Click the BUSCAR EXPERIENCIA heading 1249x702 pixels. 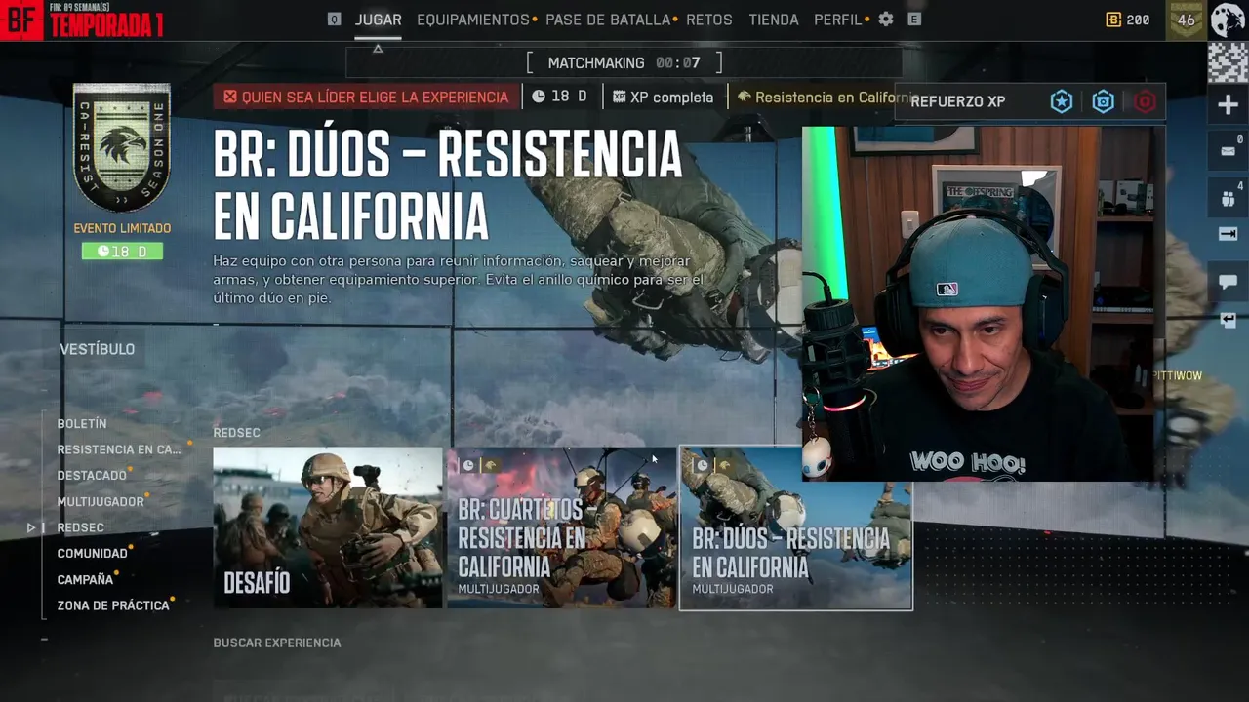tap(277, 643)
